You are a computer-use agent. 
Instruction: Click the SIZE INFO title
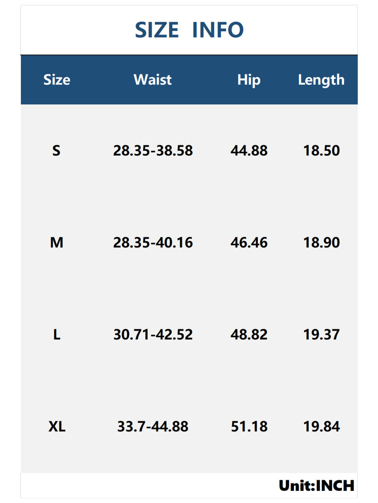click(189, 30)
